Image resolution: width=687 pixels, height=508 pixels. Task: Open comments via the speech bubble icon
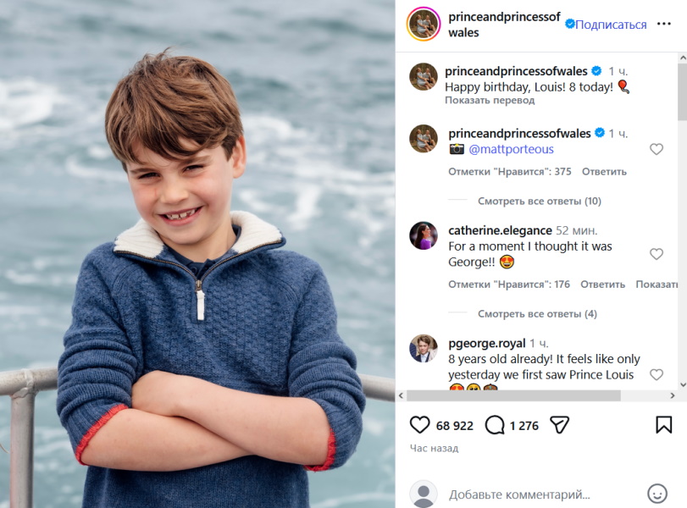tap(495, 425)
